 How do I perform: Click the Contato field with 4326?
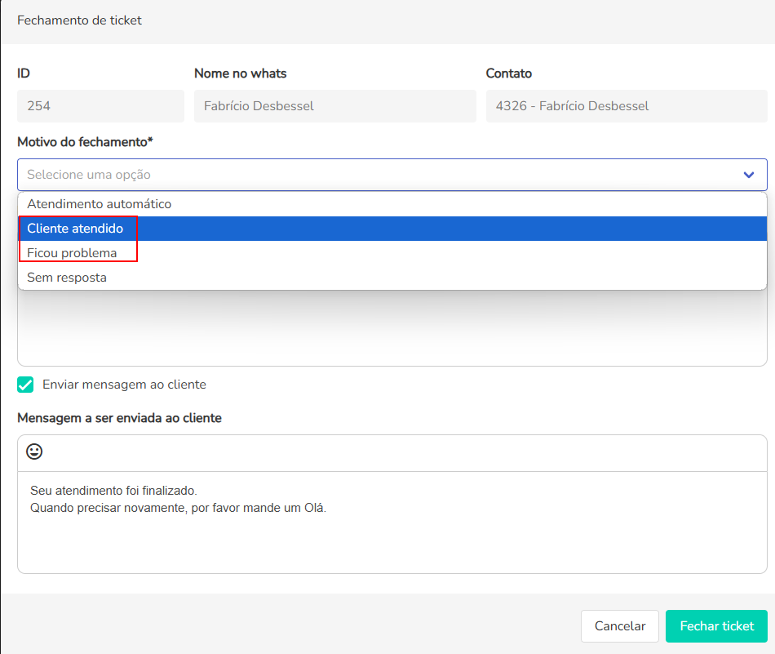point(626,106)
